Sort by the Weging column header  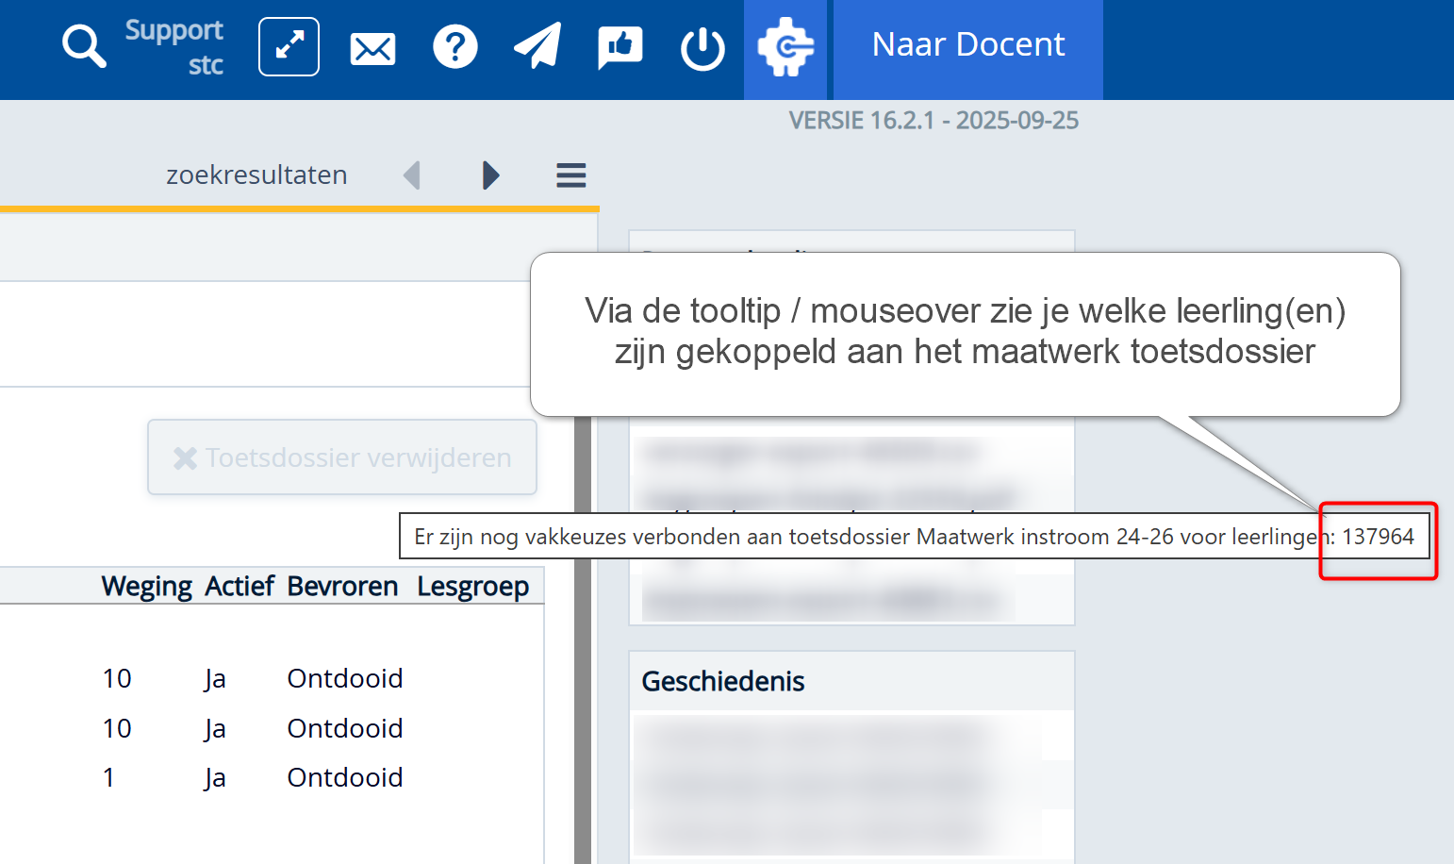coord(146,587)
